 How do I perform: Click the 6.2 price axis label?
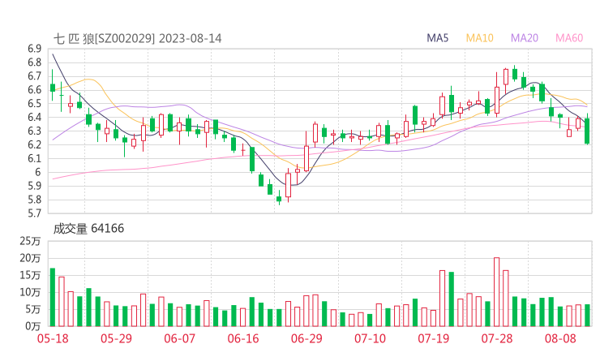34,144
